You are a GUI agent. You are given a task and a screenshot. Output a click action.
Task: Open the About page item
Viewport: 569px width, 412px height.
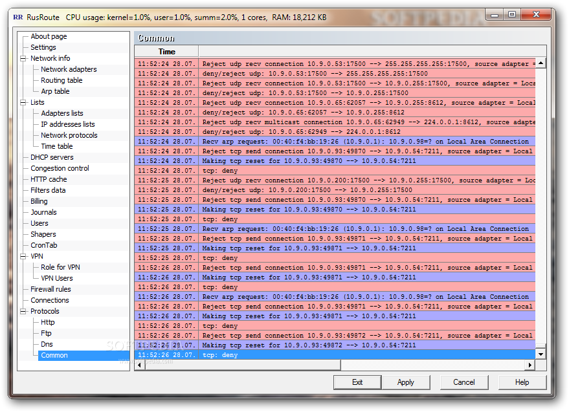pyautogui.click(x=49, y=36)
